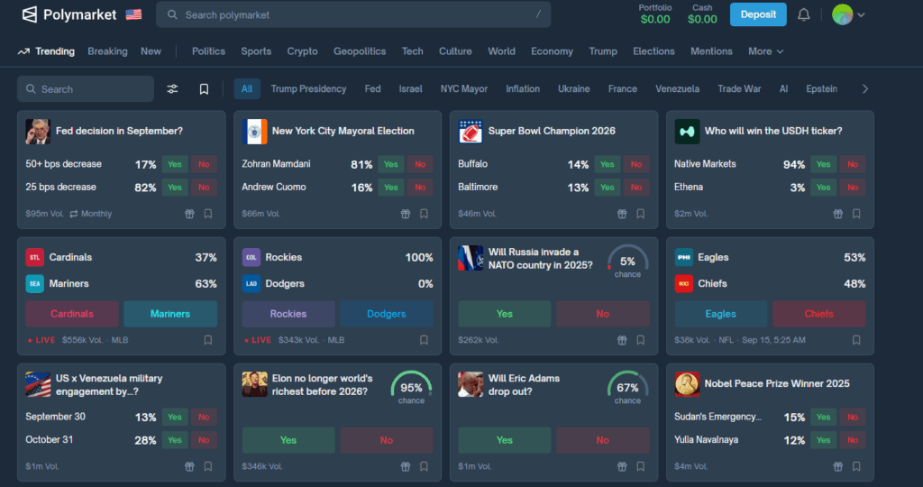Viewport: 923px width, 487px height.
Task: Bookmark the Cardinals vs Mariners game
Action: pyautogui.click(x=207, y=340)
